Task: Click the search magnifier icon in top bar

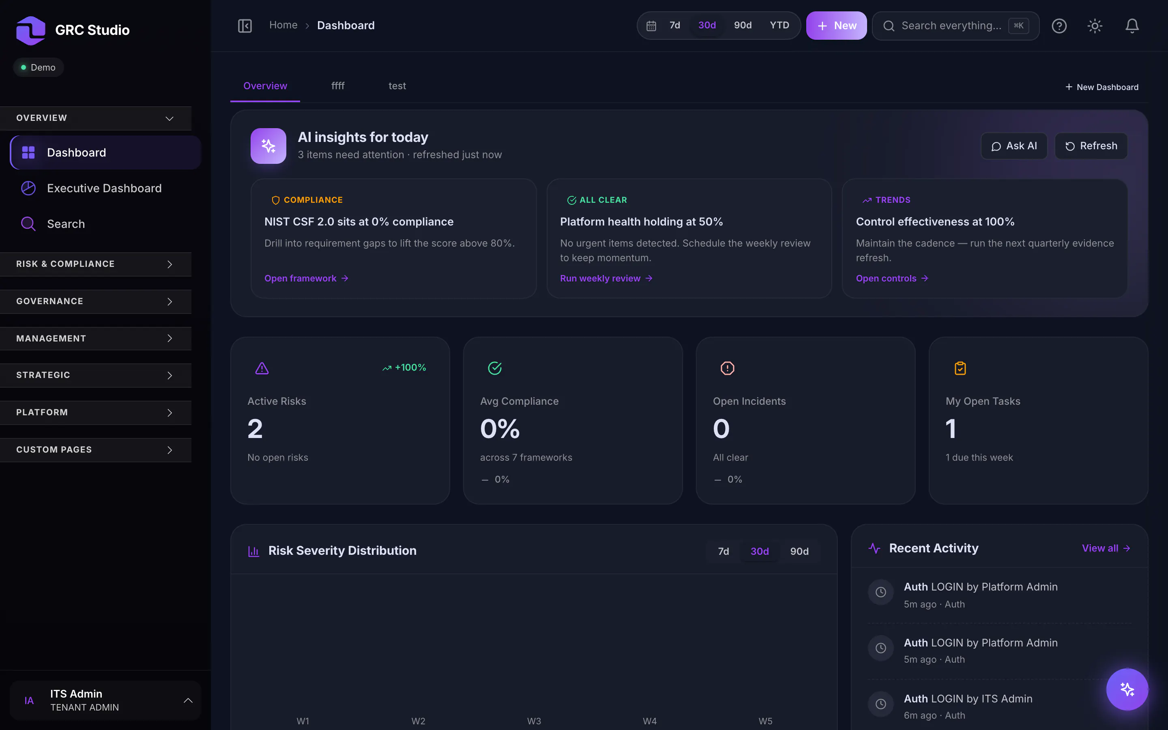Action: (x=889, y=26)
